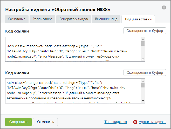Click the Код ссылки heading
Viewport: 171px width, 129px height.
(17, 31)
